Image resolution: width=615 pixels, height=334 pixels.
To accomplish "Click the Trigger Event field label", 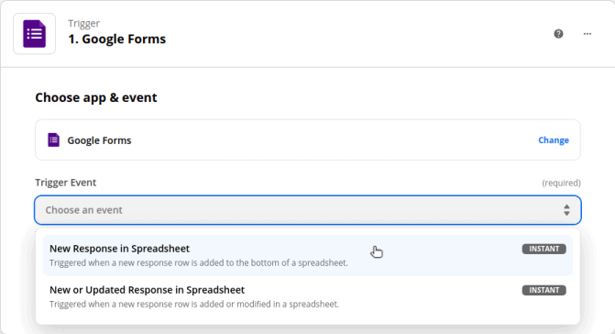I will pos(65,183).
